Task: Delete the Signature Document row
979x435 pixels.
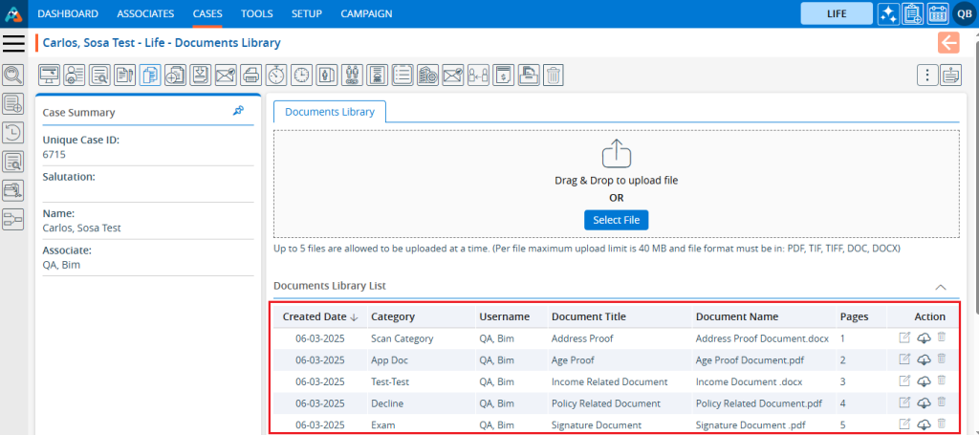Action: [x=942, y=424]
